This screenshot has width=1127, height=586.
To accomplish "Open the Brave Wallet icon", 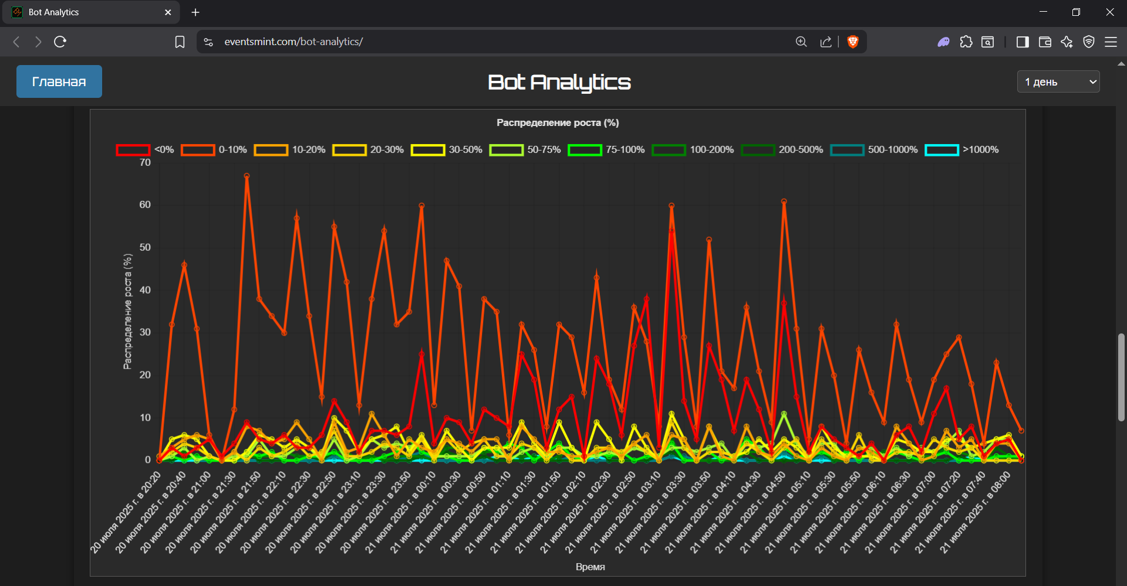I will 1045,42.
